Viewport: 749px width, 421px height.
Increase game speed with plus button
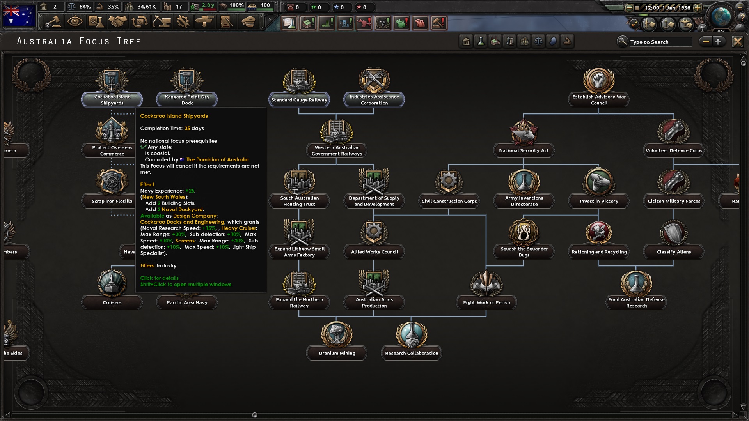click(698, 7)
